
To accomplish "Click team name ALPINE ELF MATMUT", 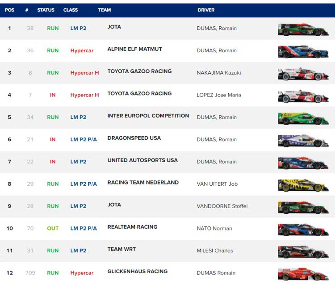I will tap(134, 49).
